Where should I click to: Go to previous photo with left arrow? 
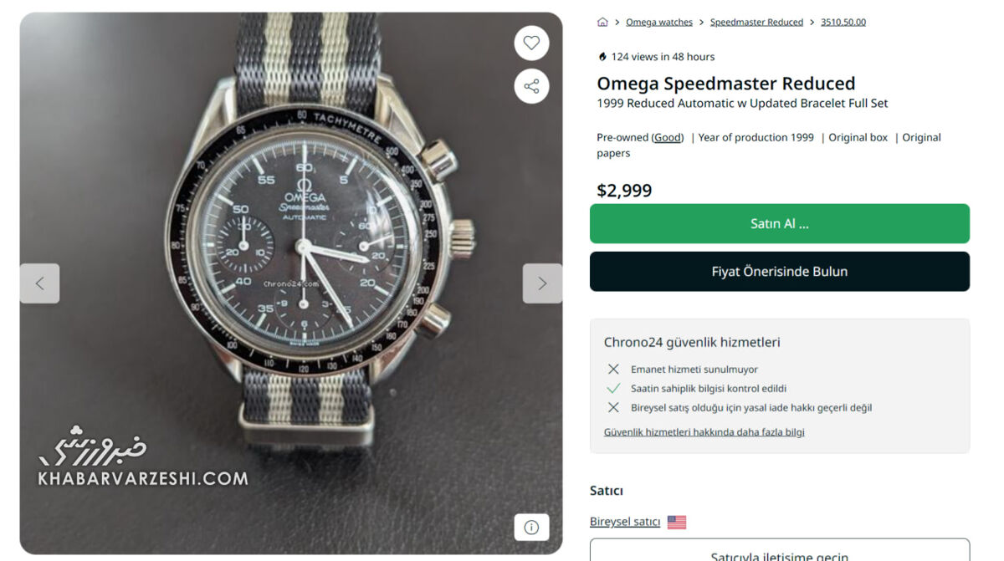[x=39, y=283]
